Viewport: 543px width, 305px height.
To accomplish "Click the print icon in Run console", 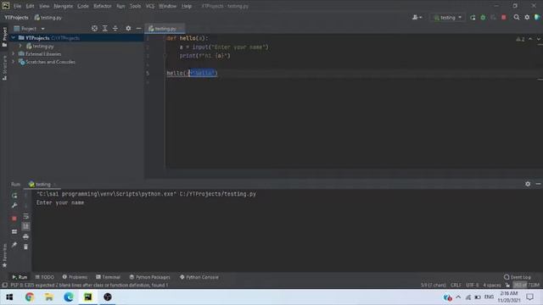I will click(25, 237).
